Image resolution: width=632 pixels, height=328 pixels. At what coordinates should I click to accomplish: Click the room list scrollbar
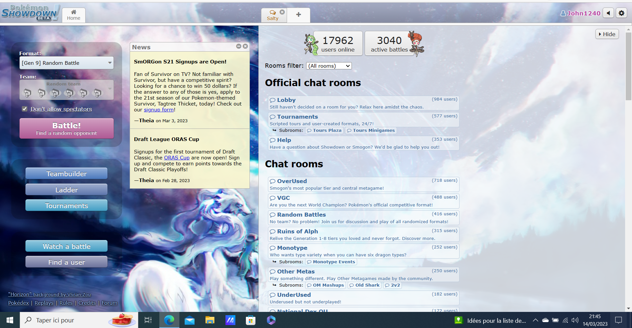(x=628, y=66)
